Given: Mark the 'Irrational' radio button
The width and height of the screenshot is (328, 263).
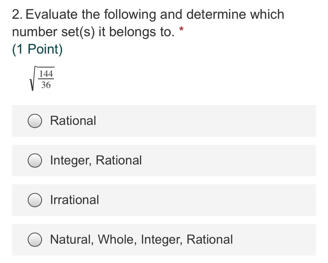Looking at the screenshot, I should point(35,200).
